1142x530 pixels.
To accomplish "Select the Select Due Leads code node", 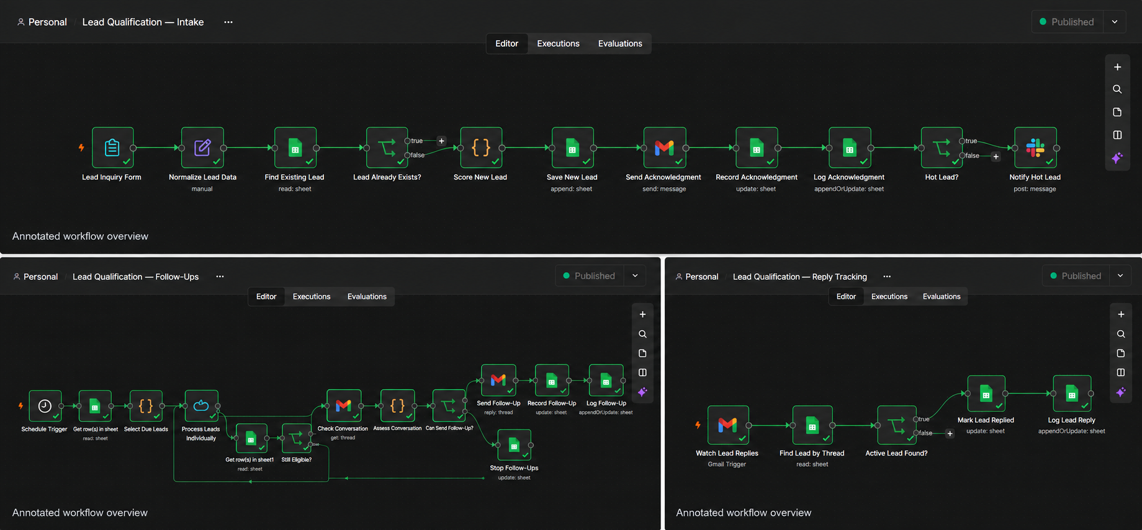I will [x=146, y=406].
